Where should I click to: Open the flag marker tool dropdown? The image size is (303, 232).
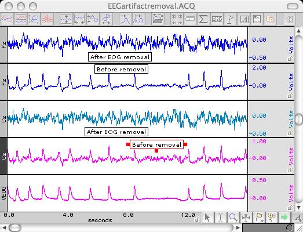tap(259, 217)
